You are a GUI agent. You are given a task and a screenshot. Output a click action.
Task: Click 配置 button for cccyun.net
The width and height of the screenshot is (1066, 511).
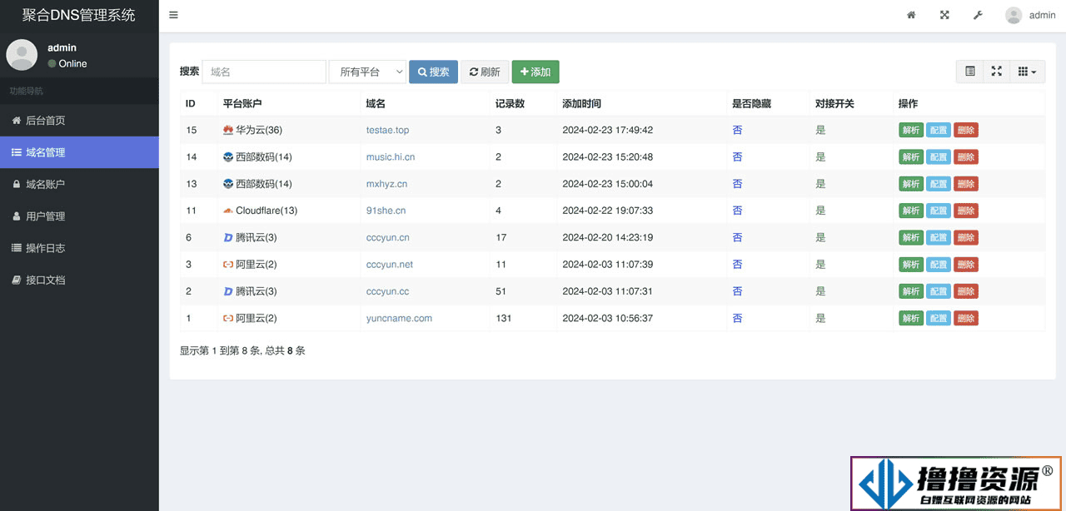[939, 265]
